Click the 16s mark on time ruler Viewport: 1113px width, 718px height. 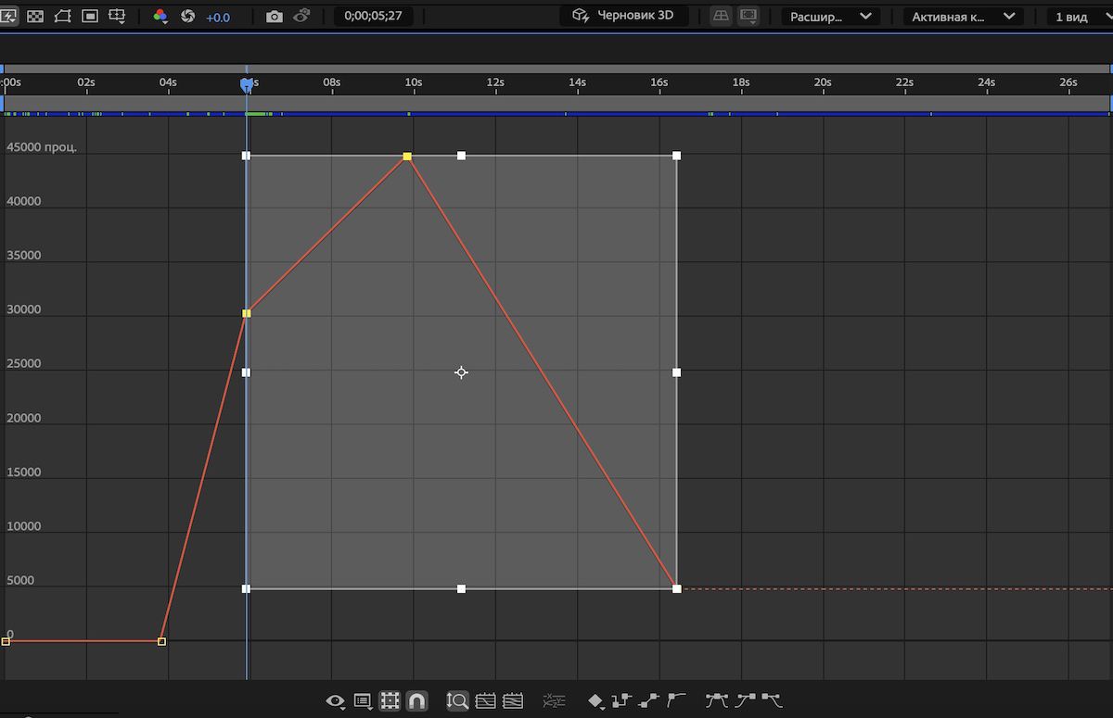point(659,82)
